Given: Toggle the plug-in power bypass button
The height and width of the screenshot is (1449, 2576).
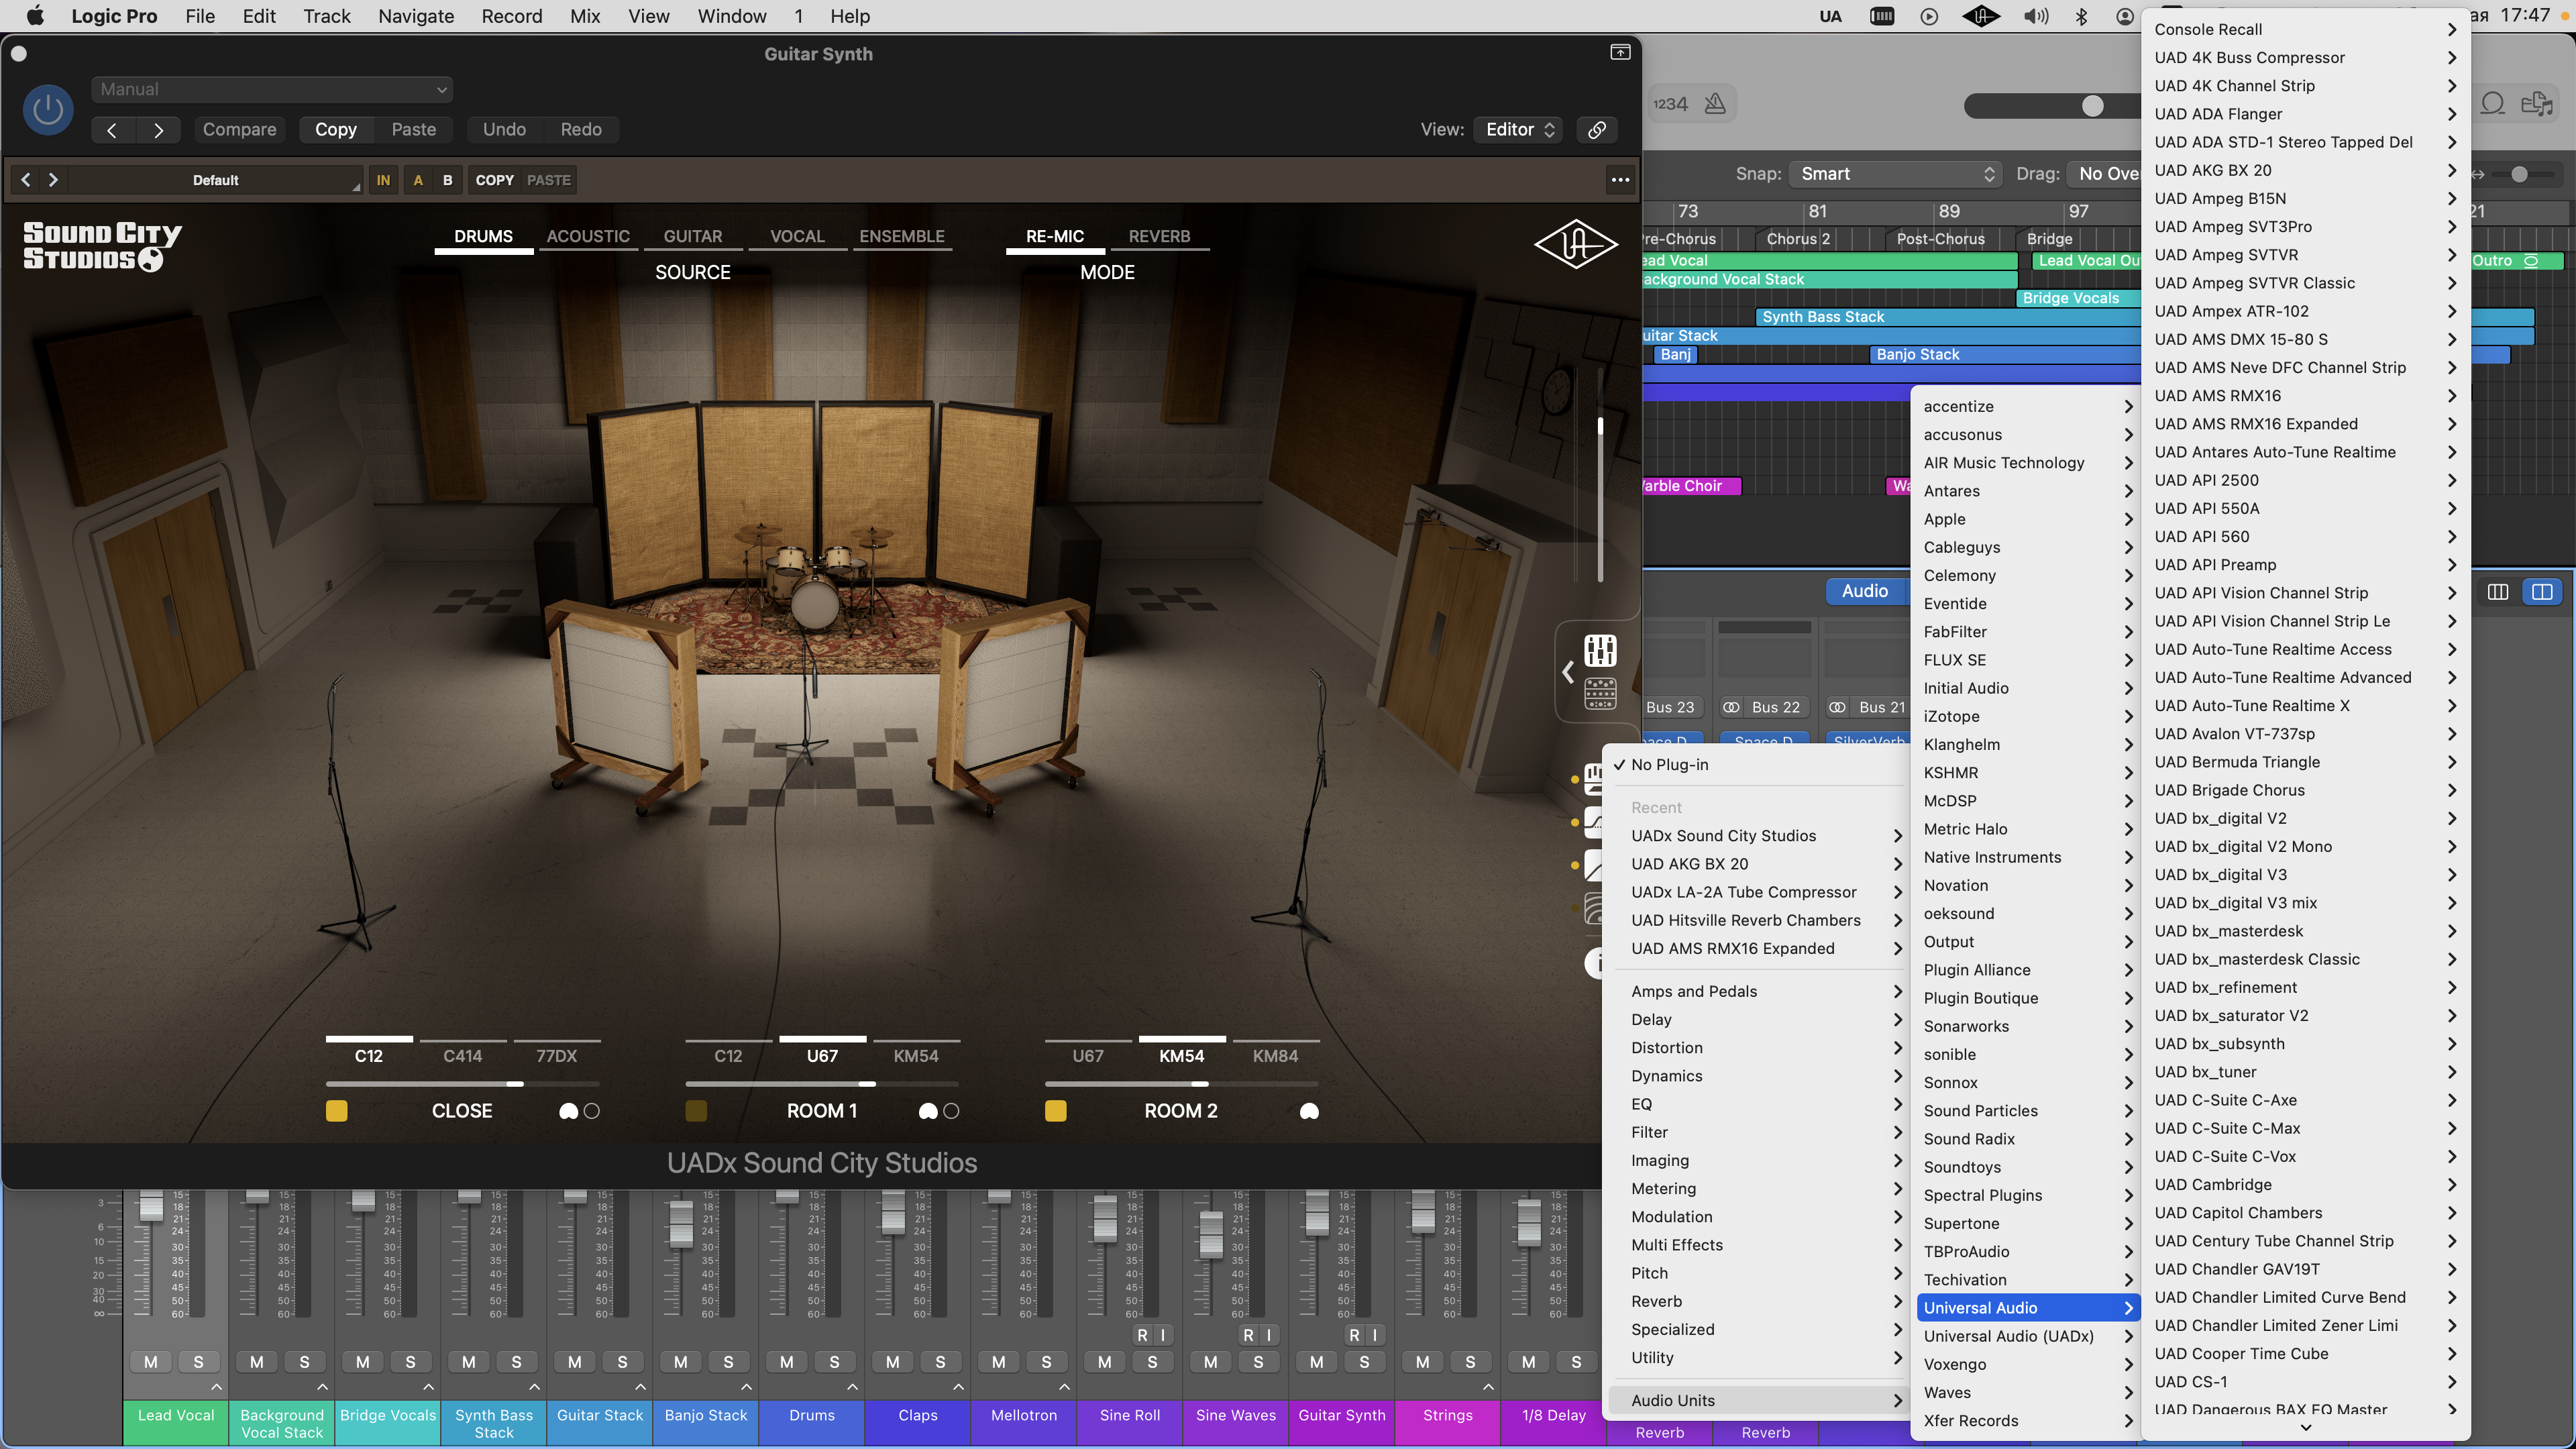Looking at the screenshot, I should [47, 110].
